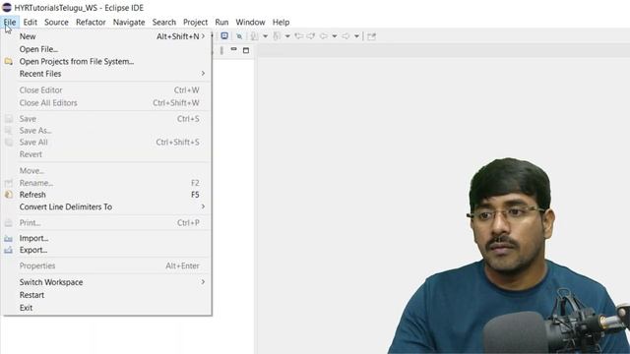Click the Export menu item's icon

pyautogui.click(x=9, y=250)
